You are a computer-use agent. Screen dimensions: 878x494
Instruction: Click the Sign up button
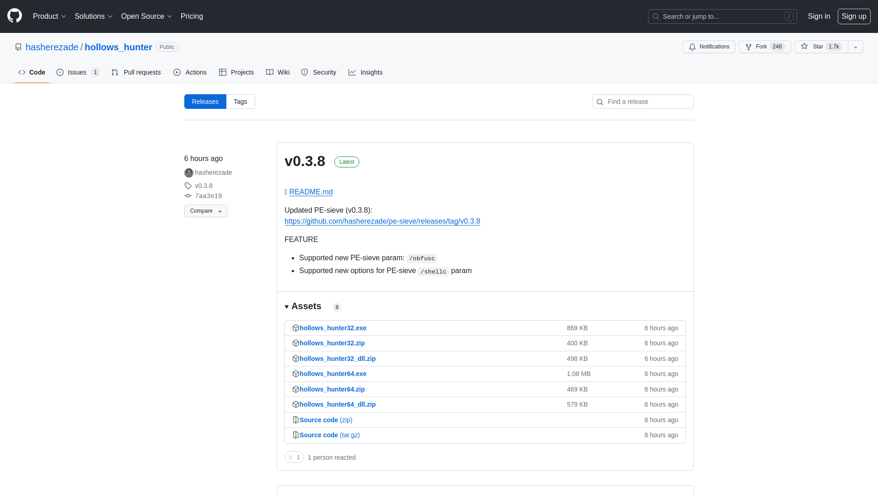(854, 16)
